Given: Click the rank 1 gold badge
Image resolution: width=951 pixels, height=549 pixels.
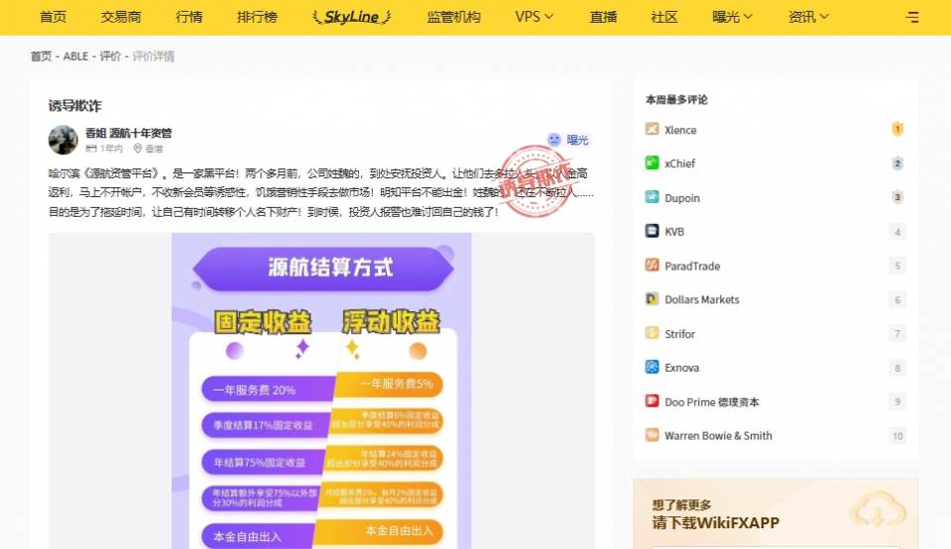Looking at the screenshot, I should 897,129.
